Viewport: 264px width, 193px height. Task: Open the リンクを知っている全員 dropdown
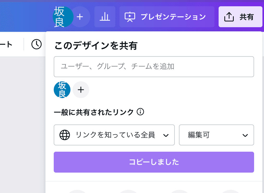[114, 135]
